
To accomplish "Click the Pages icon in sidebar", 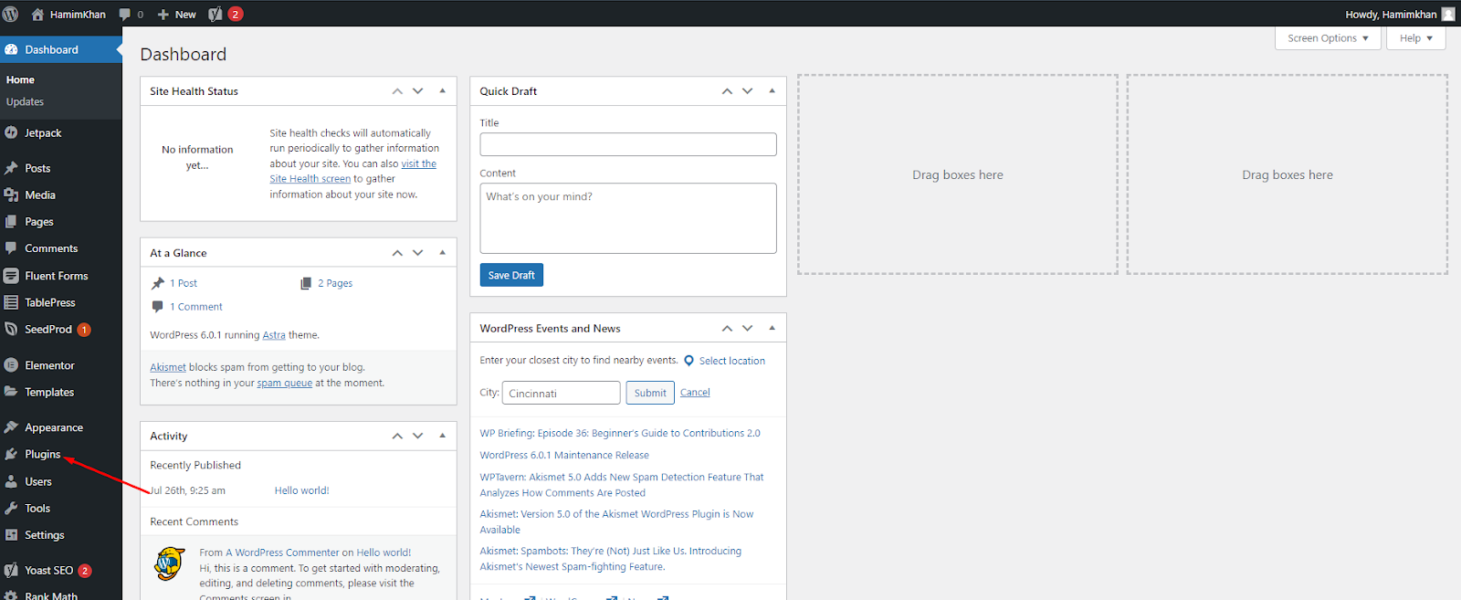I will click(11, 221).
